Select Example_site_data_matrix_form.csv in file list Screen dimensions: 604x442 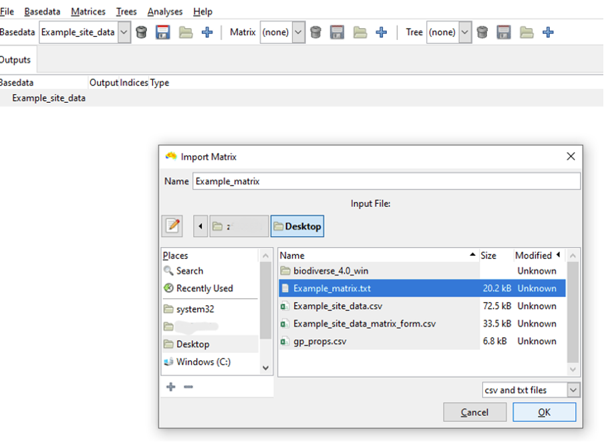tap(364, 324)
